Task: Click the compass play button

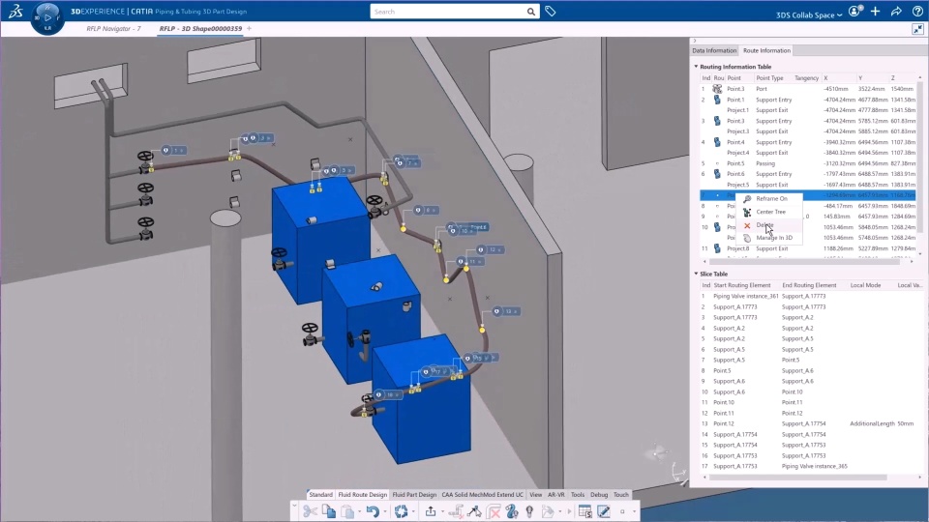Action: (x=47, y=17)
